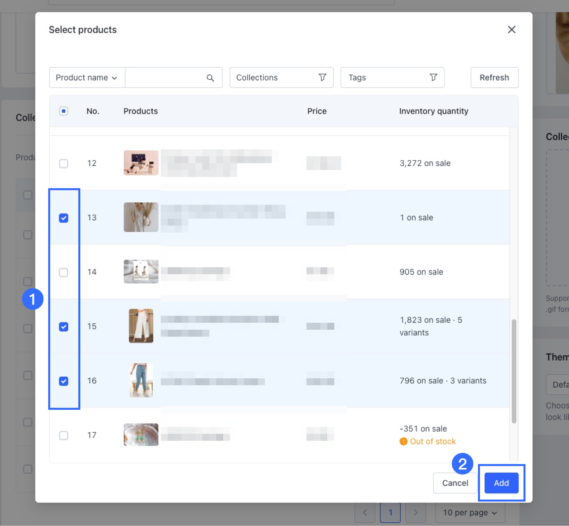Viewport: 569px width, 526px height.
Task: Go to next page arrow behind dialog
Action: [x=415, y=513]
